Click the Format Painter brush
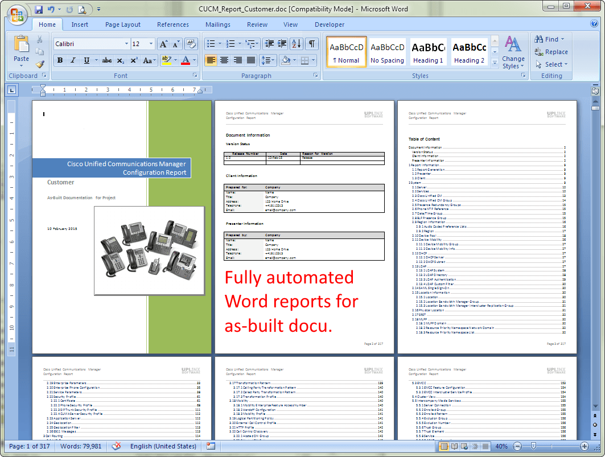The width and height of the screenshot is (605, 457). pyautogui.click(x=40, y=64)
